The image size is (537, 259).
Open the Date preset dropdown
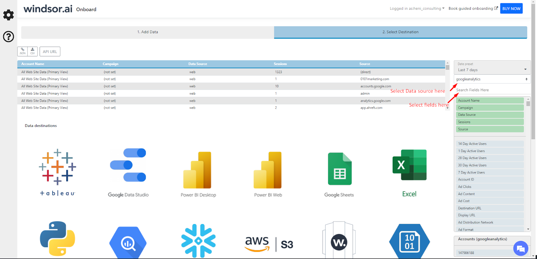[x=492, y=67]
